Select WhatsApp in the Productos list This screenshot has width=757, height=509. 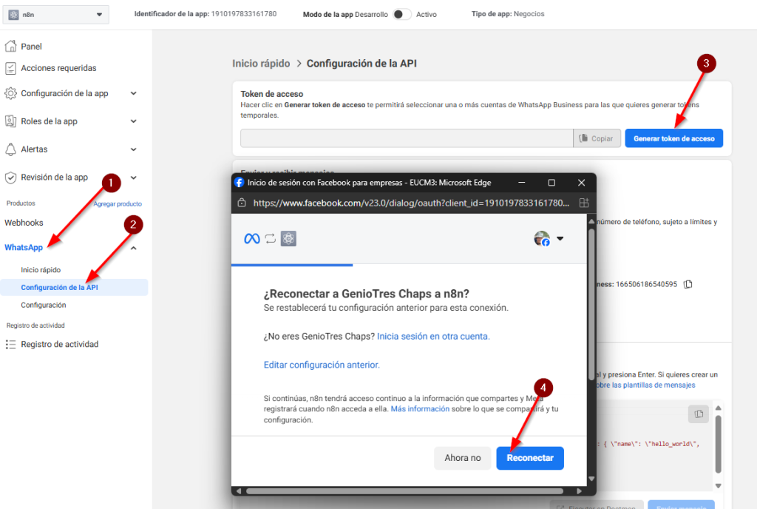(24, 247)
